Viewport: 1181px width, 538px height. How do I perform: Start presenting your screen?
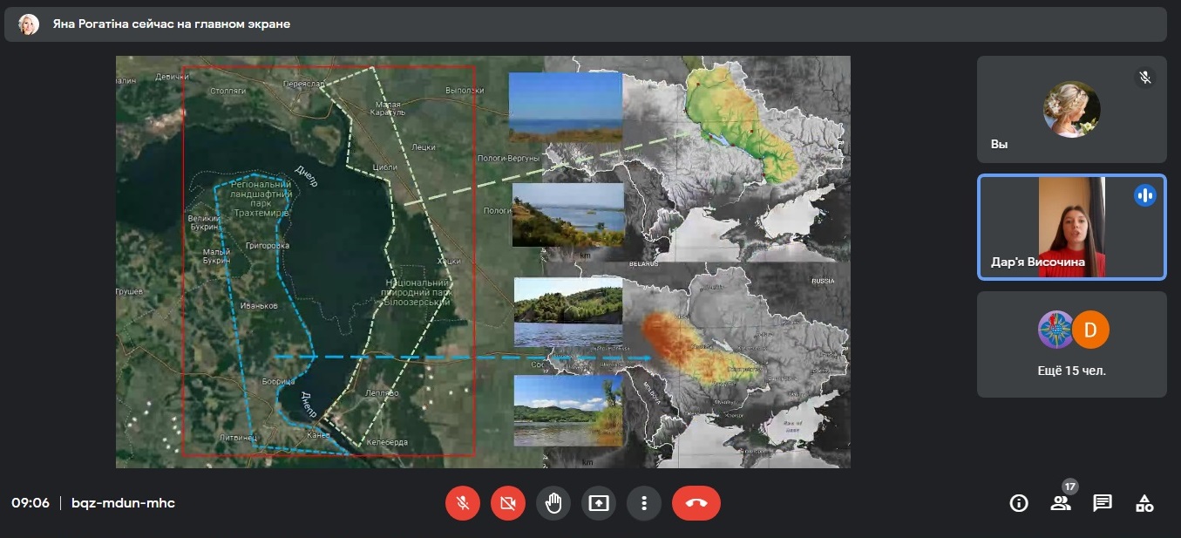pyautogui.click(x=599, y=503)
